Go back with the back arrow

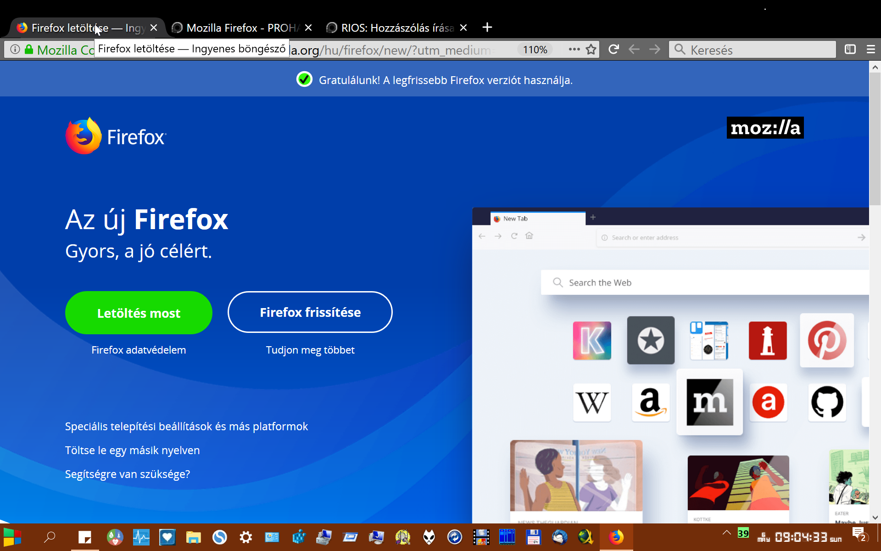(x=634, y=50)
